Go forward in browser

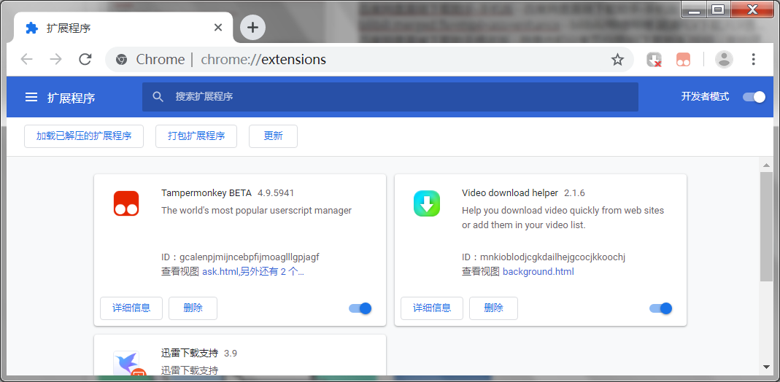[55, 60]
